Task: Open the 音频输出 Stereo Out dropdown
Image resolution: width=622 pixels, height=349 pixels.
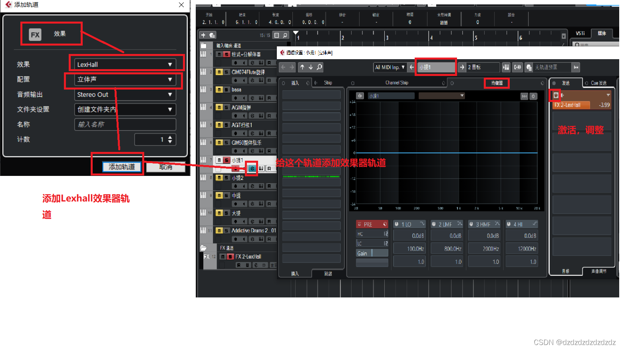Action: [125, 94]
